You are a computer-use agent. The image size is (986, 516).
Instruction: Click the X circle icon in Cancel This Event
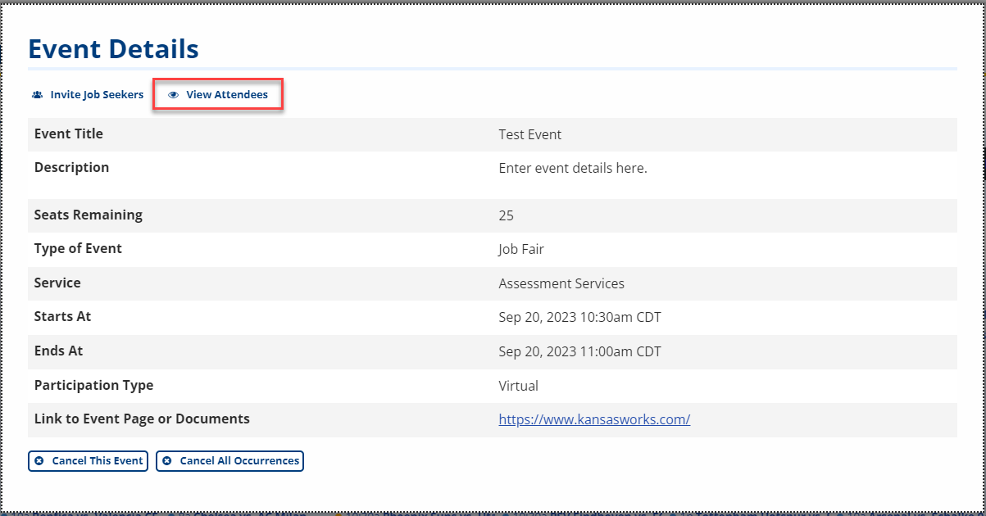click(x=39, y=461)
